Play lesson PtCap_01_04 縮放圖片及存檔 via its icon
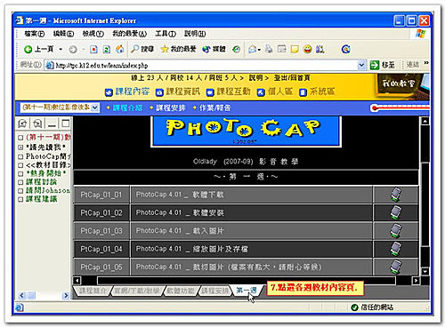Viewport: 445px width, 327px height. [x=396, y=249]
